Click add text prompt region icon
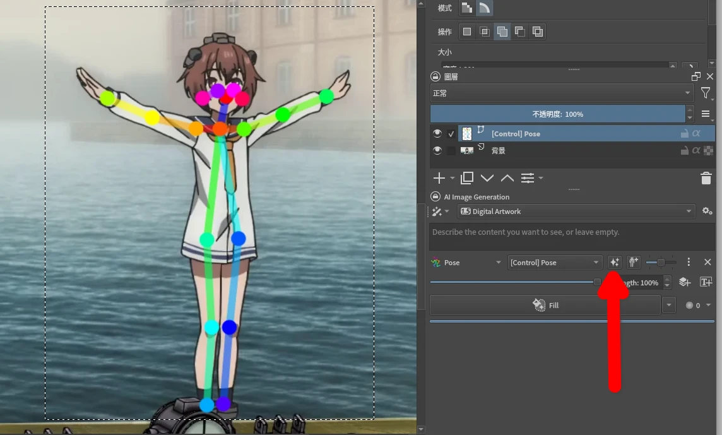Viewport: 722px width, 435px height. click(x=706, y=283)
